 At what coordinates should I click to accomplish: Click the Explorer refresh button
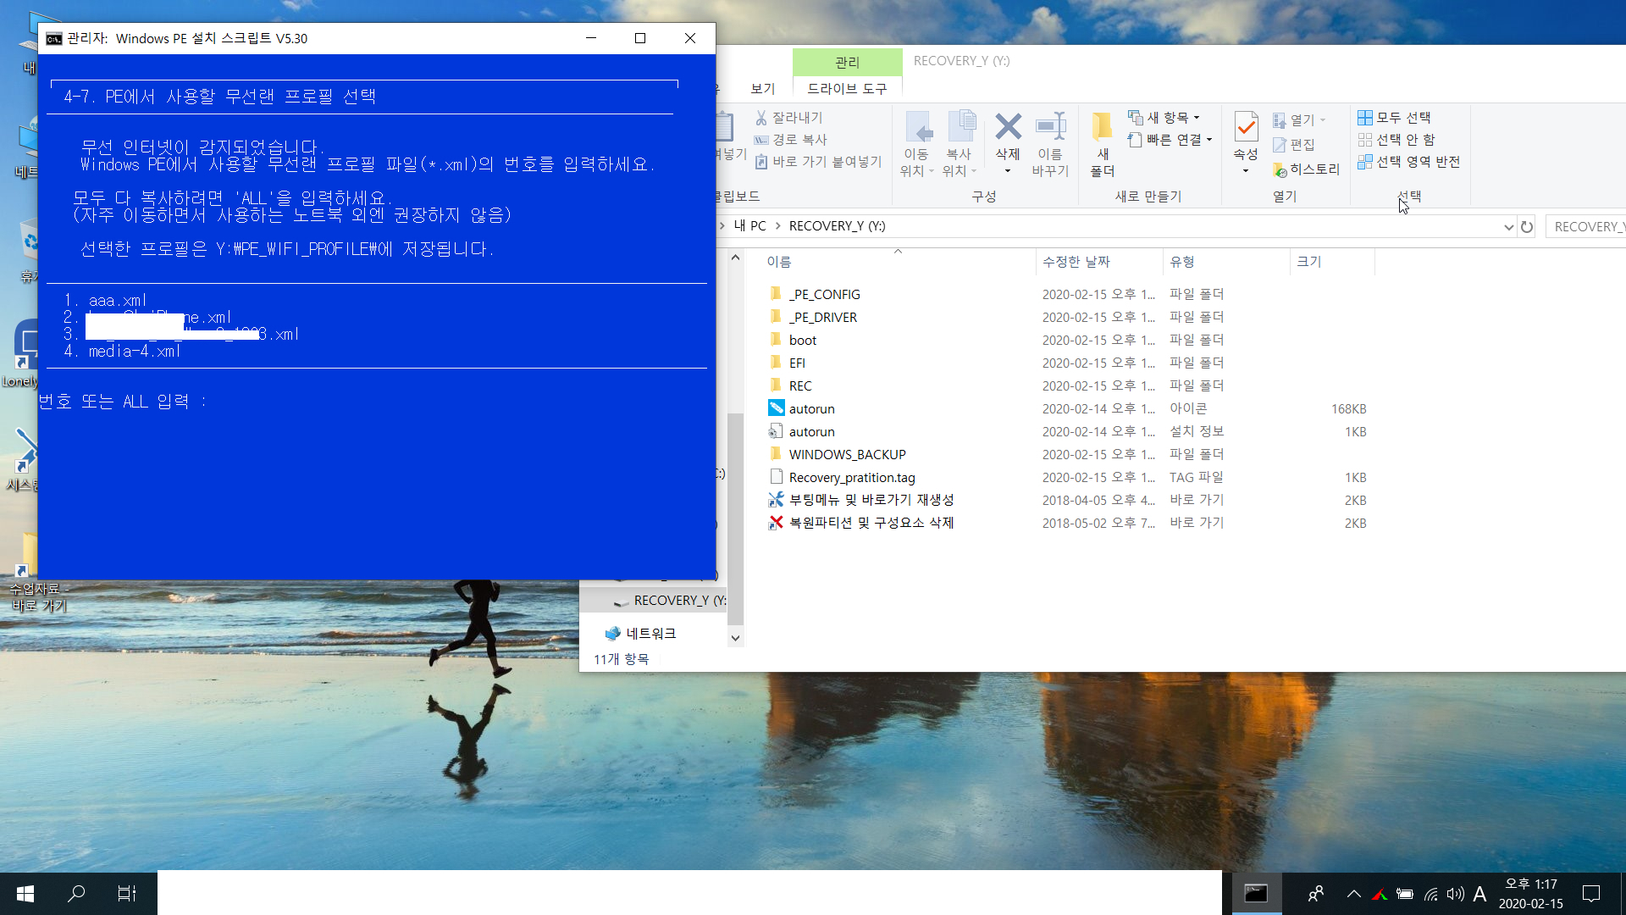pyautogui.click(x=1527, y=227)
